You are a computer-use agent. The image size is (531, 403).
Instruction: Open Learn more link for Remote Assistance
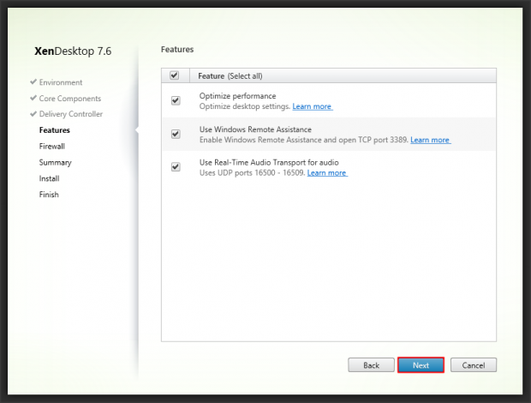pos(430,140)
